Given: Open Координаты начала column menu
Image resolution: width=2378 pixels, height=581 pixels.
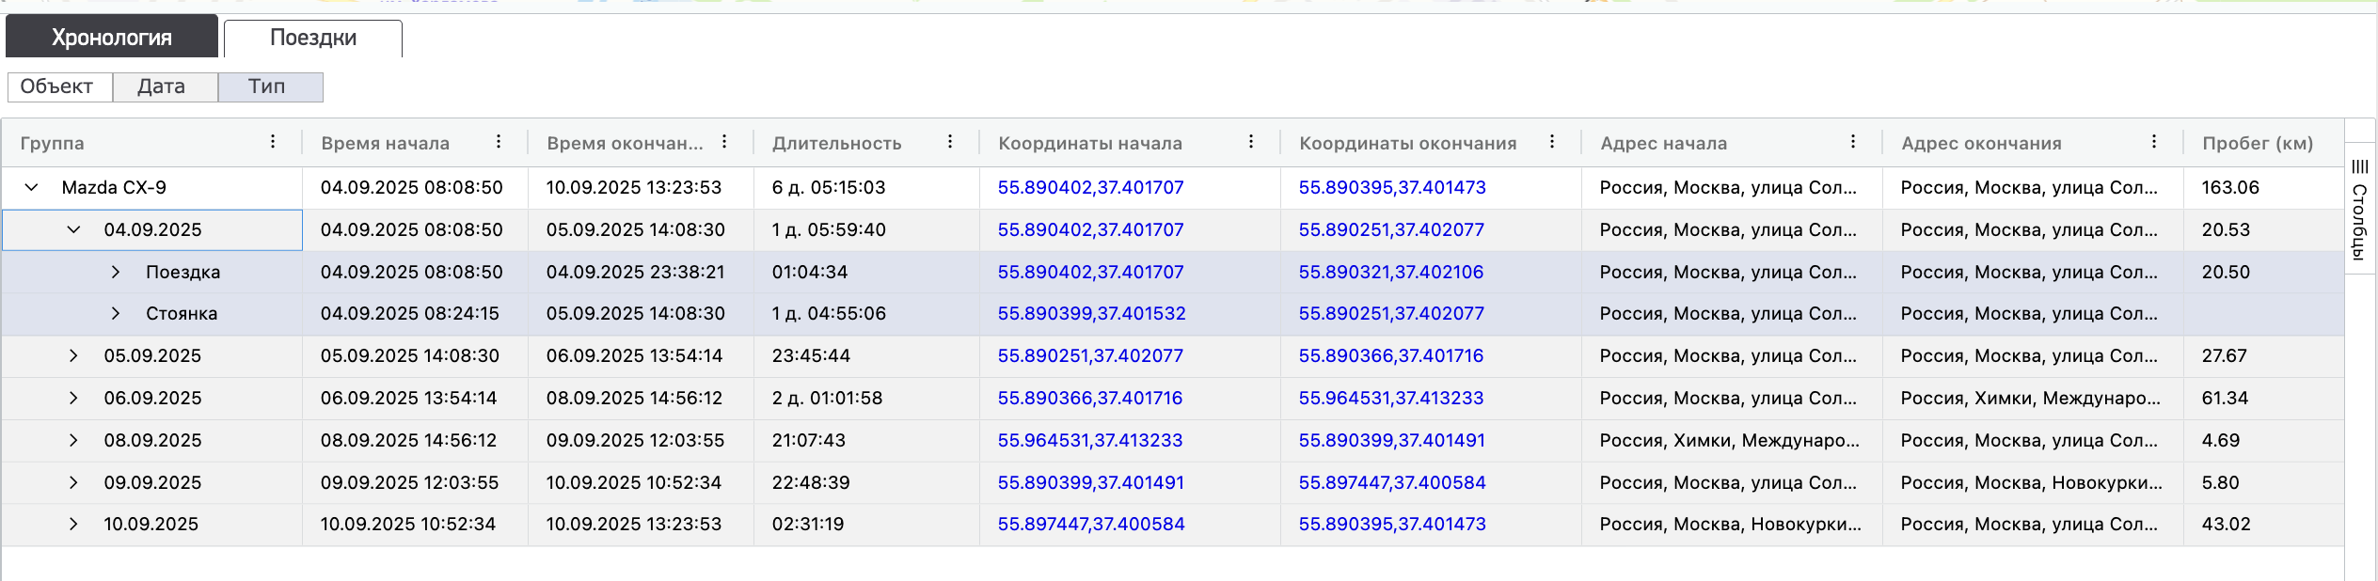Looking at the screenshot, I should pyautogui.click(x=1251, y=142).
